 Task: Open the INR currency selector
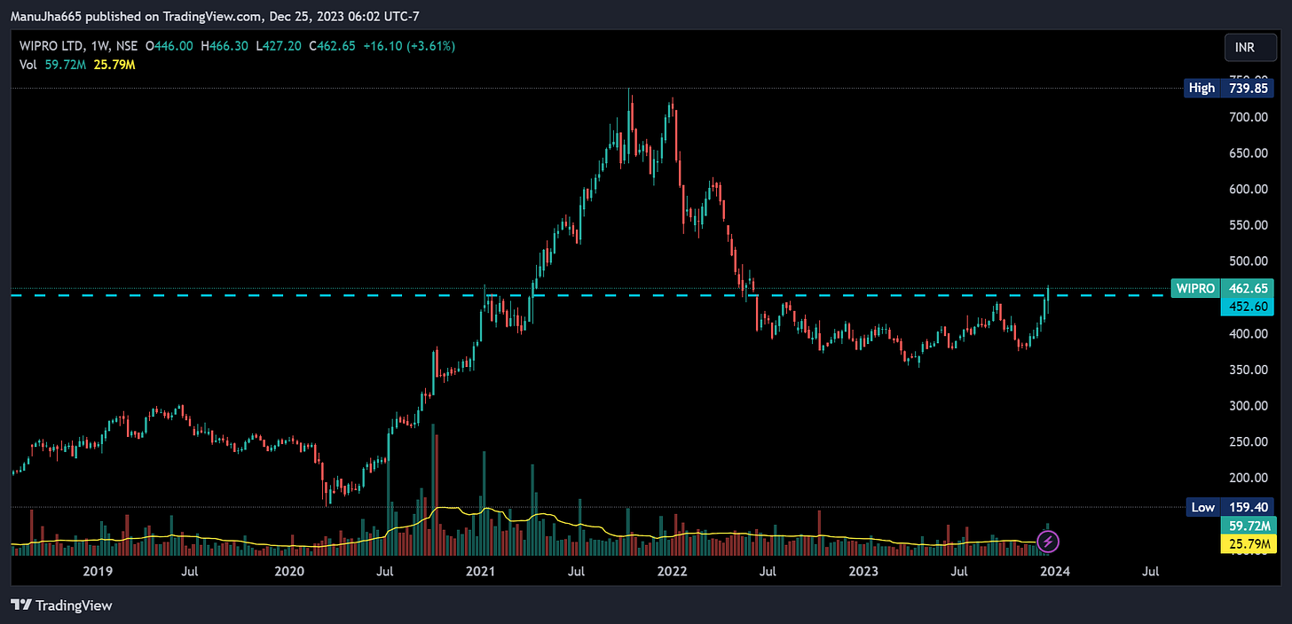pos(1251,47)
